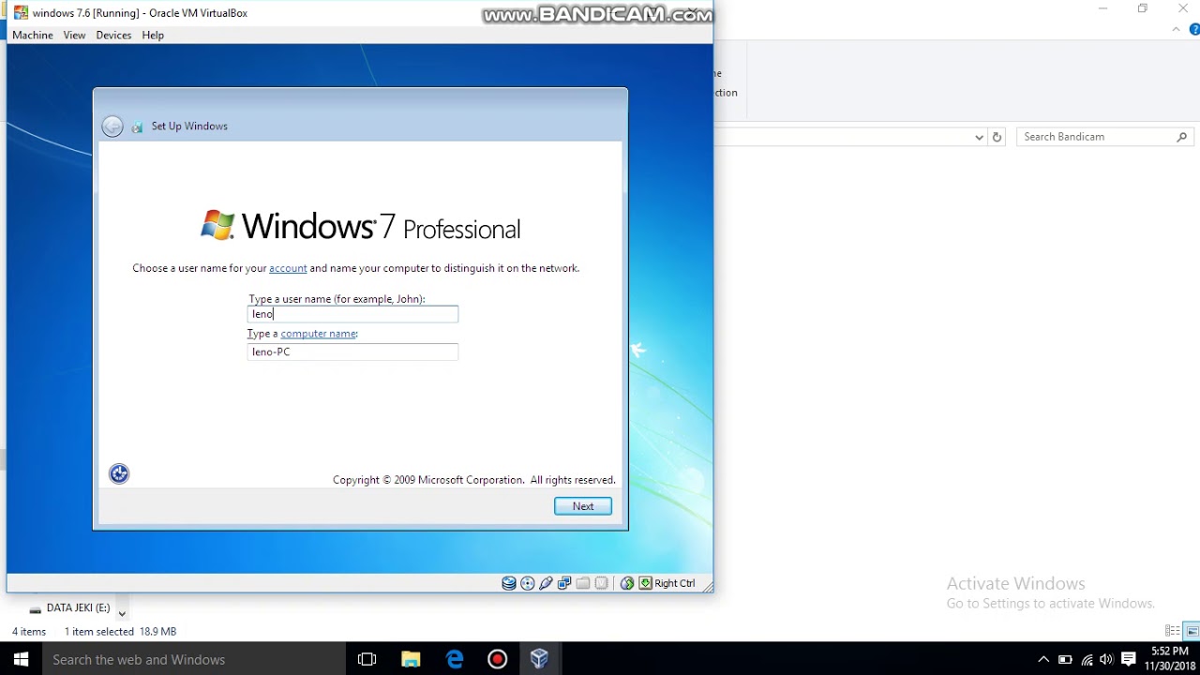The image size is (1200, 675).
Task: Click the USB devices icon in VirtualBox status bar
Action: tap(546, 583)
